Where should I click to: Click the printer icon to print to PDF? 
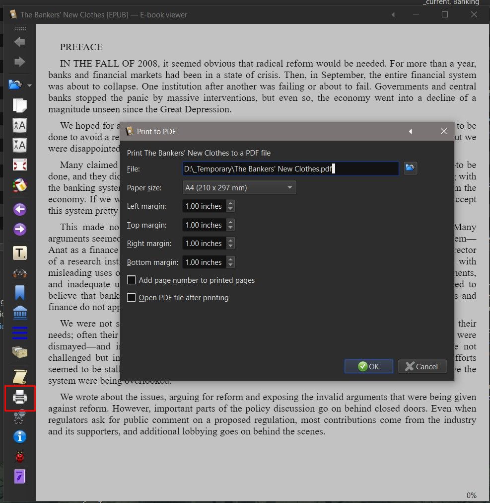tap(19, 398)
